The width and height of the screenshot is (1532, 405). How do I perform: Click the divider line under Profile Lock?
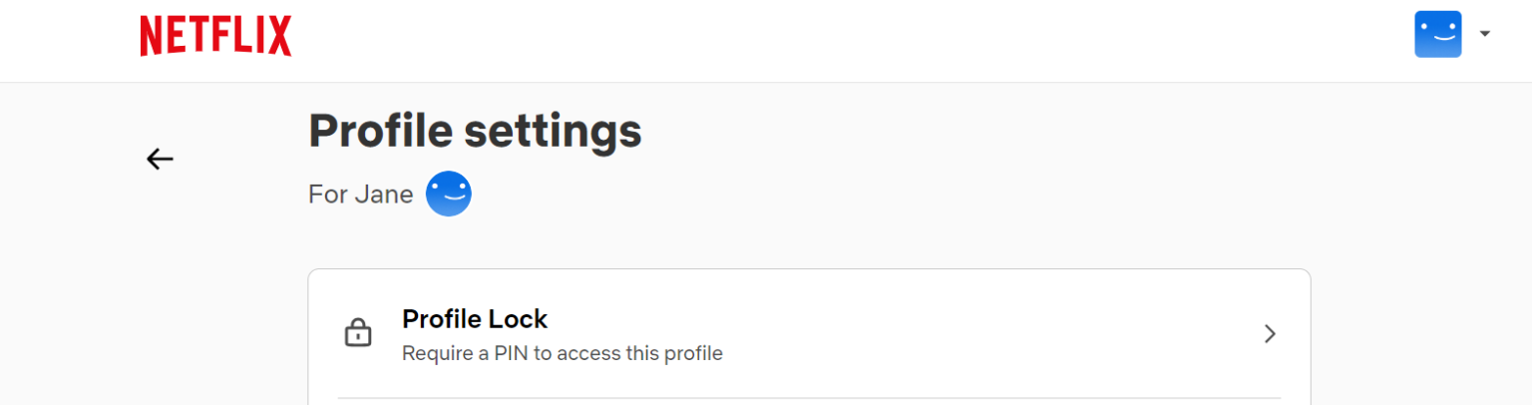(808, 398)
